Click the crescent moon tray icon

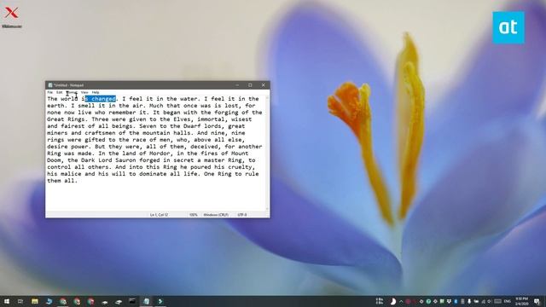click(393, 301)
